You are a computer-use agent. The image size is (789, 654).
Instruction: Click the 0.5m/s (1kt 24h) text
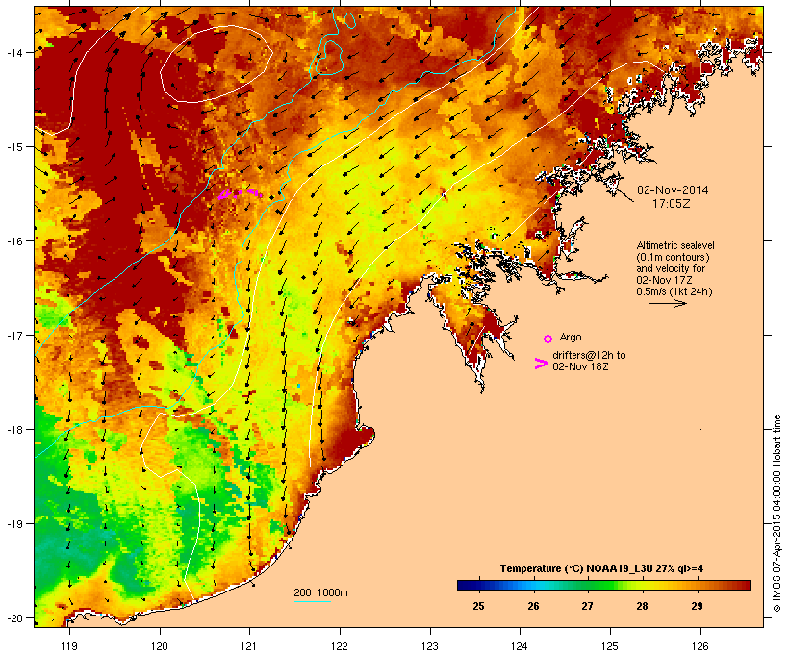[x=674, y=291]
